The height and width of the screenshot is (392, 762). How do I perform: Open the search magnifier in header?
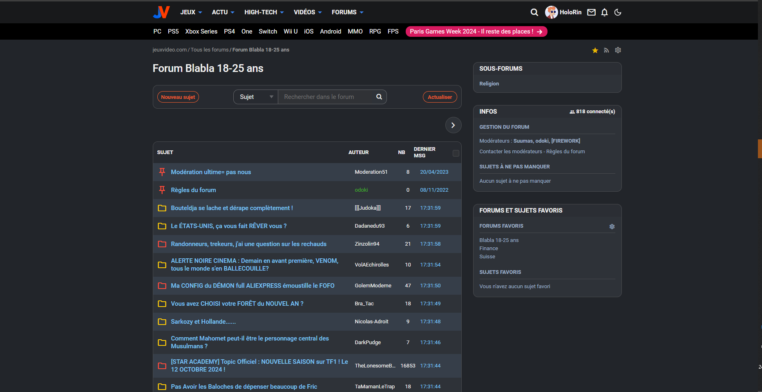pyautogui.click(x=534, y=12)
